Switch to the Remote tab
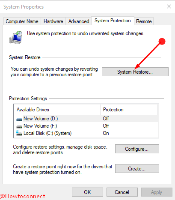This screenshot has height=200, width=175. pos(144,21)
